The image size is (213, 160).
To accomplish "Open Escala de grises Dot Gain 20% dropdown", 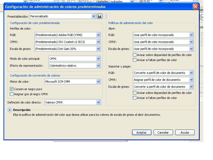I will 68,49.
